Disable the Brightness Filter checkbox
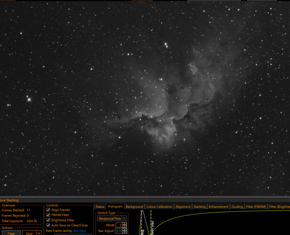The height and width of the screenshot is (235, 290). point(48,220)
